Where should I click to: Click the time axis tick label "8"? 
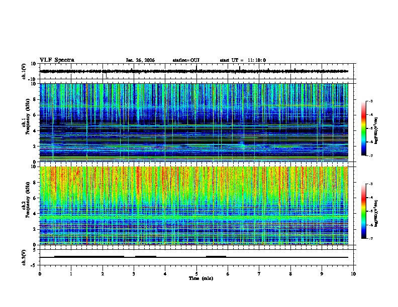click(x=290, y=274)
